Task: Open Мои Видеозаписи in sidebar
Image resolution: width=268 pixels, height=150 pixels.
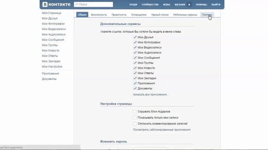Action: pos(54,29)
